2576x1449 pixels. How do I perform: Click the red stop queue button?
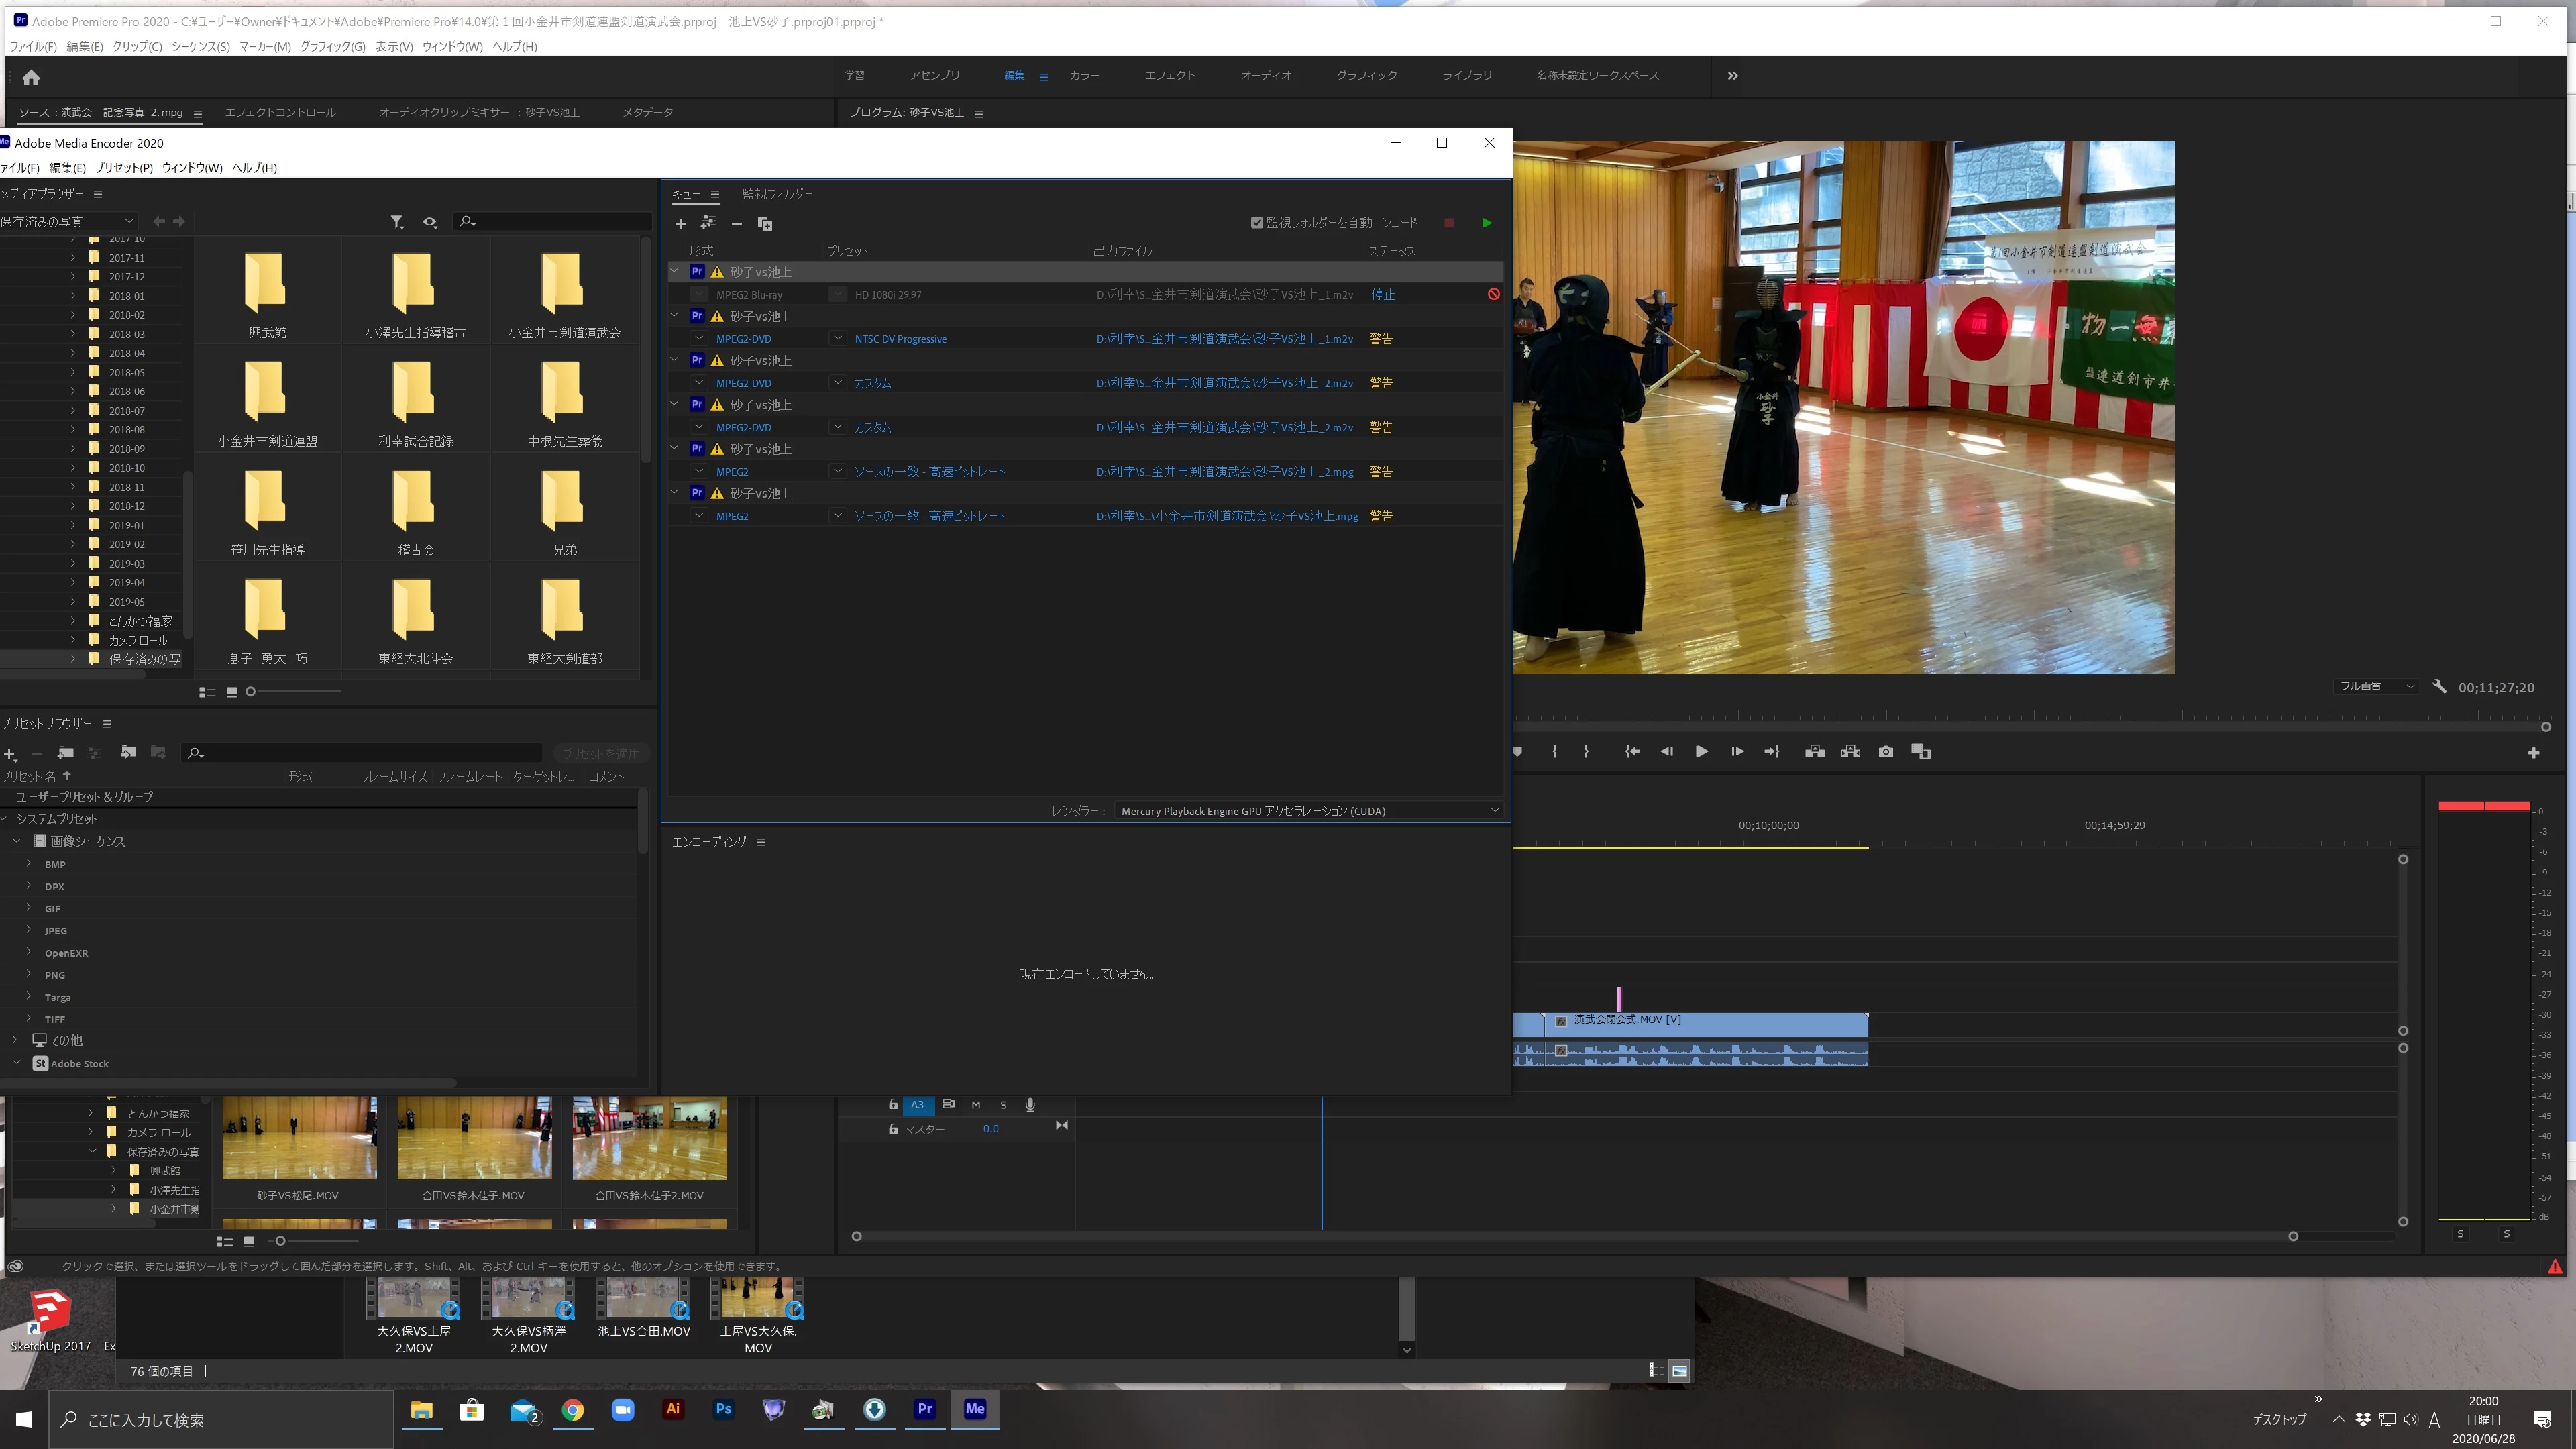1448,223
